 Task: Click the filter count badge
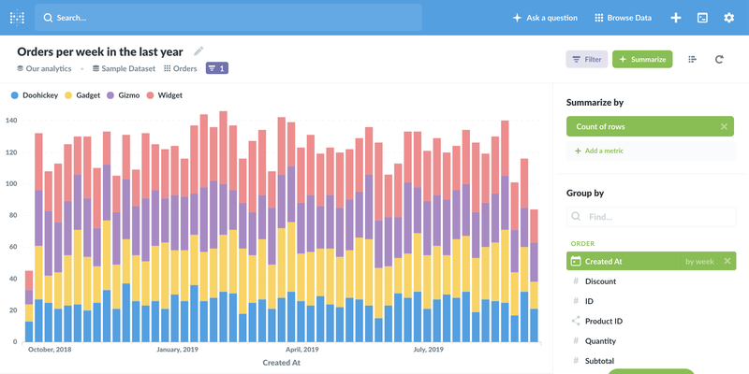click(216, 68)
